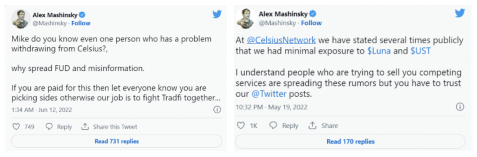Like the May 19, 2022 tweet heart icon
Viewport: 477px width, 157px height.
pyautogui.click(x=241, y=125)
